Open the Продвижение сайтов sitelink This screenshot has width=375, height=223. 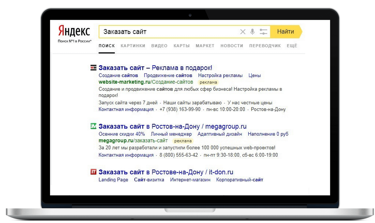point(168,75)
